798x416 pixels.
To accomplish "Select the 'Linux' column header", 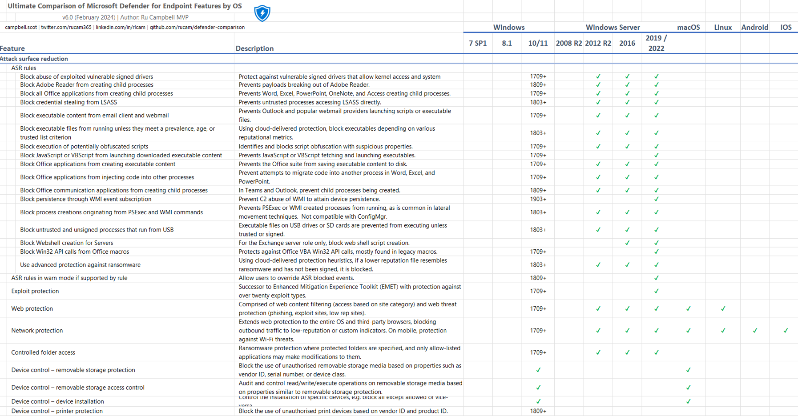I will (723, 27).
